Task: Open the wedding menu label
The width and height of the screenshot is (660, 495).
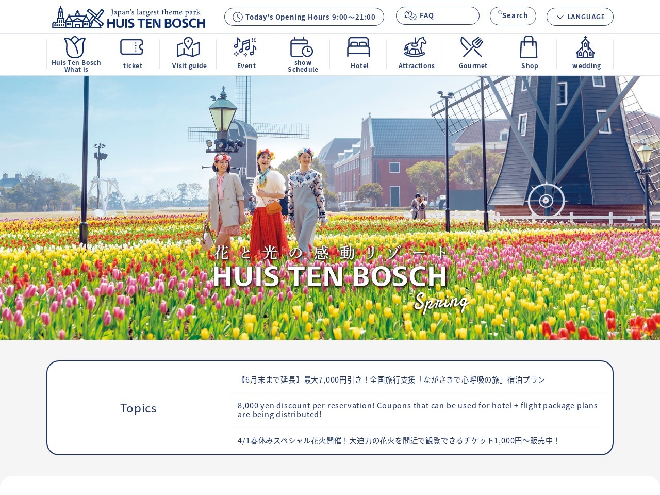Action: [586, 65]
